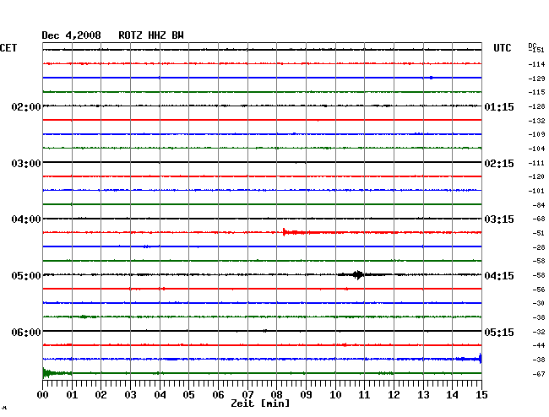
Task: Click minute tick label "12" on time axis
Action: [394, 394]
